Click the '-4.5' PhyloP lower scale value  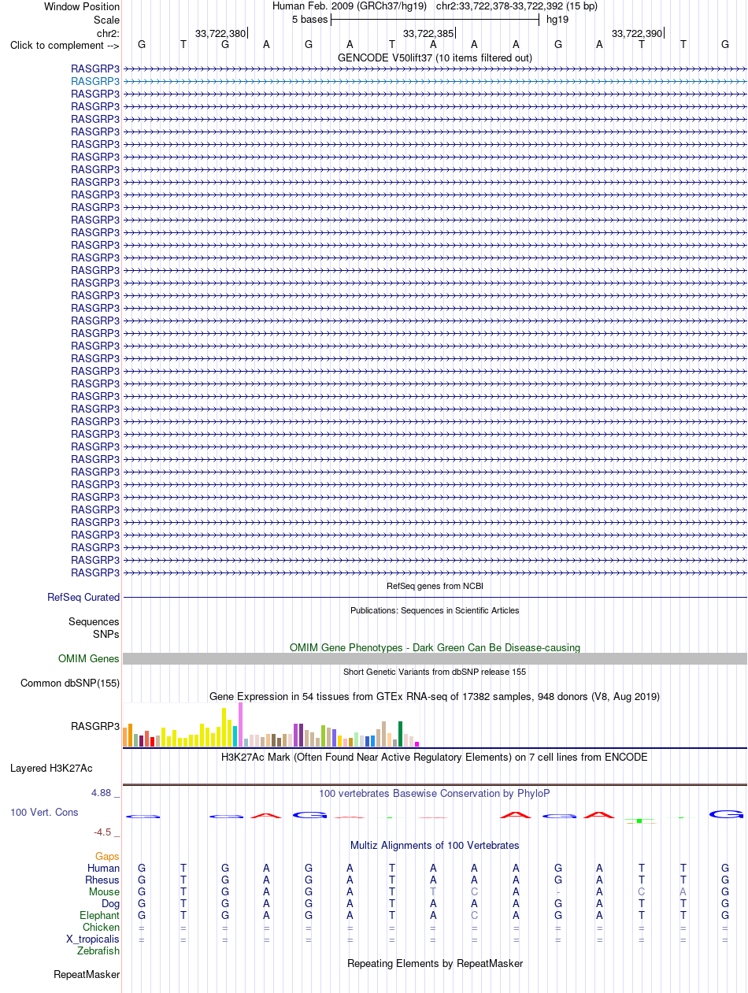pyautogui.click(x=102, y=832)
